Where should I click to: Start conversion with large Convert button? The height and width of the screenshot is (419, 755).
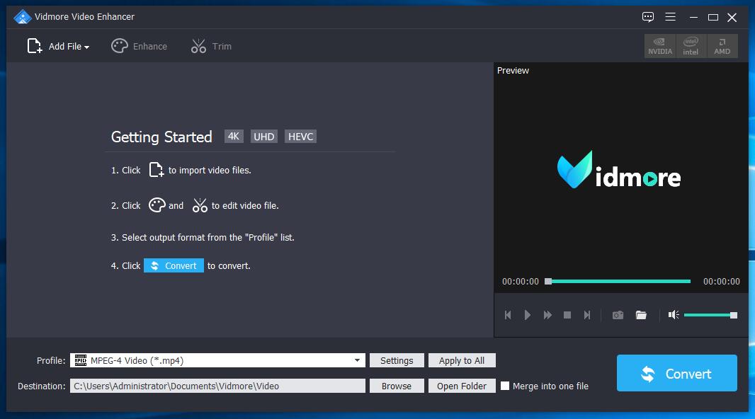[x=677, y=373]
